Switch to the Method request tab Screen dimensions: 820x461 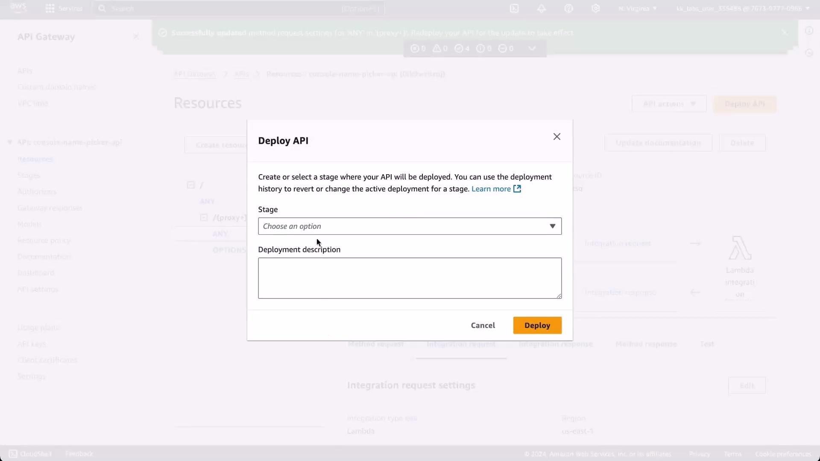coord(375,344)
